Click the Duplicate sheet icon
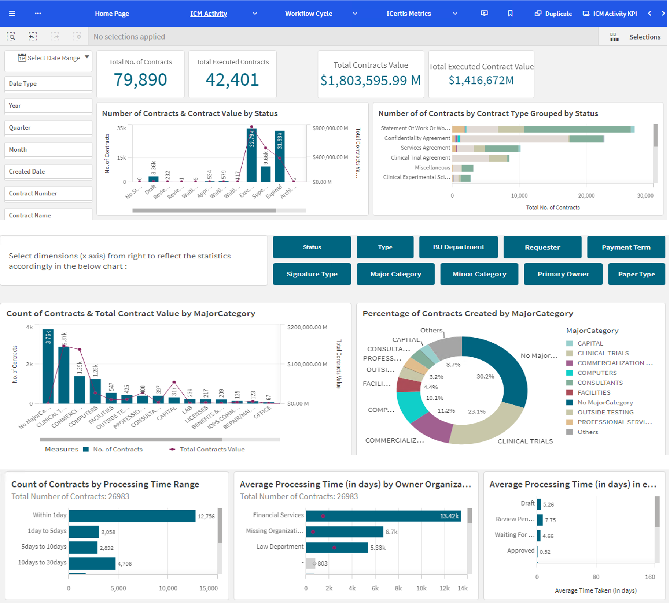Screen dimensions: 670x604 [538, 14]
